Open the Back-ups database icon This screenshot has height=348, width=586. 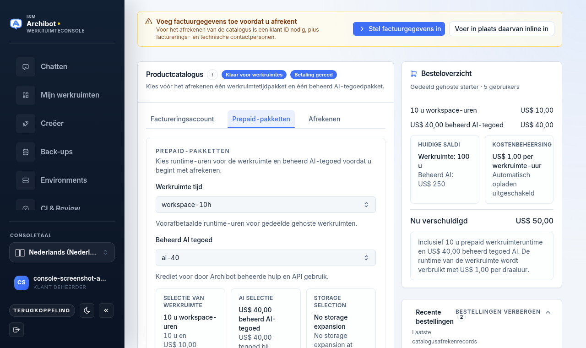(26, 152)
